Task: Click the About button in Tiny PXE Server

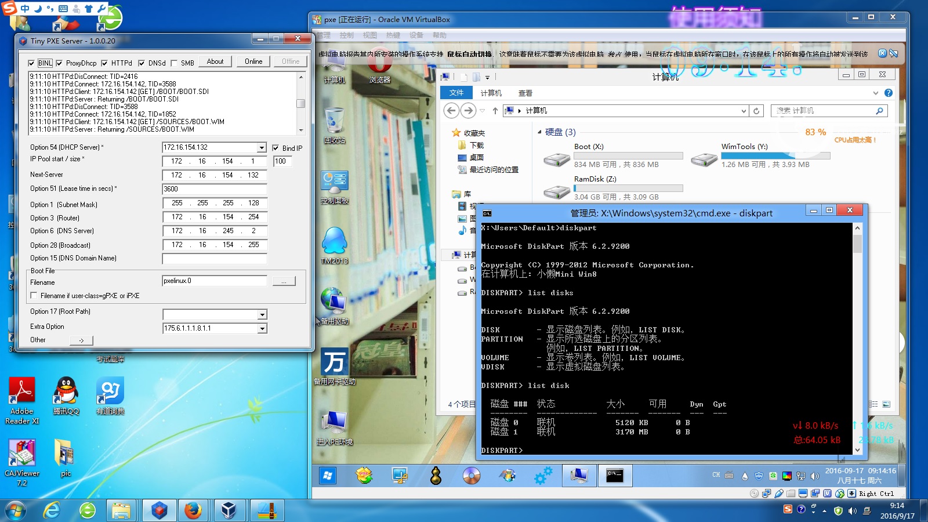Action: click(x=215, y=61)
